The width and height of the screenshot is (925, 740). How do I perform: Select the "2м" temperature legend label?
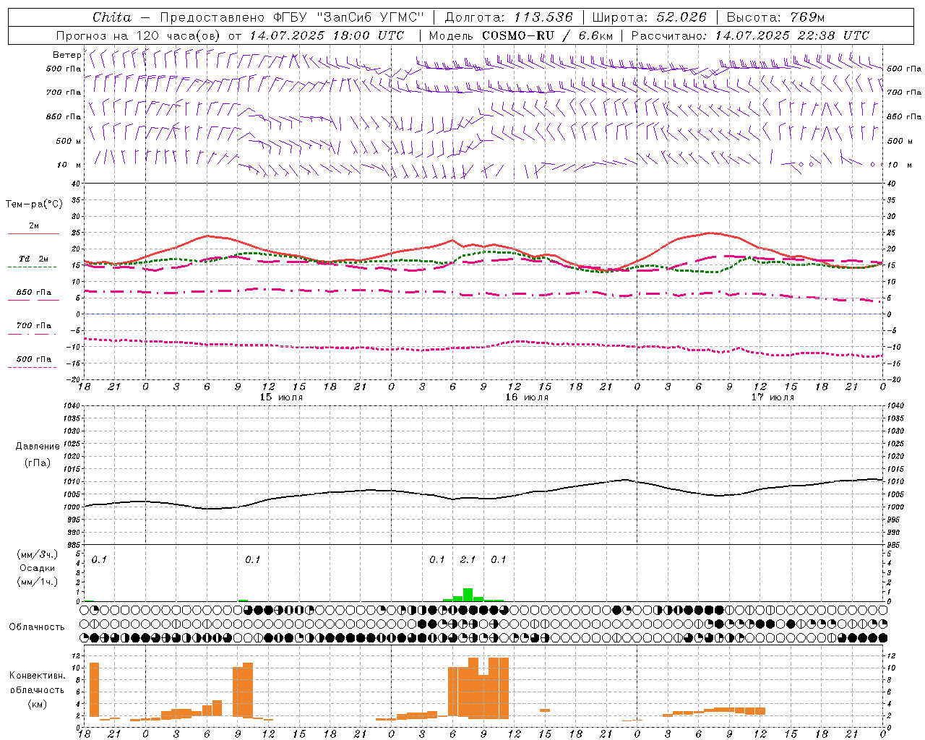(x=34, y=225)
